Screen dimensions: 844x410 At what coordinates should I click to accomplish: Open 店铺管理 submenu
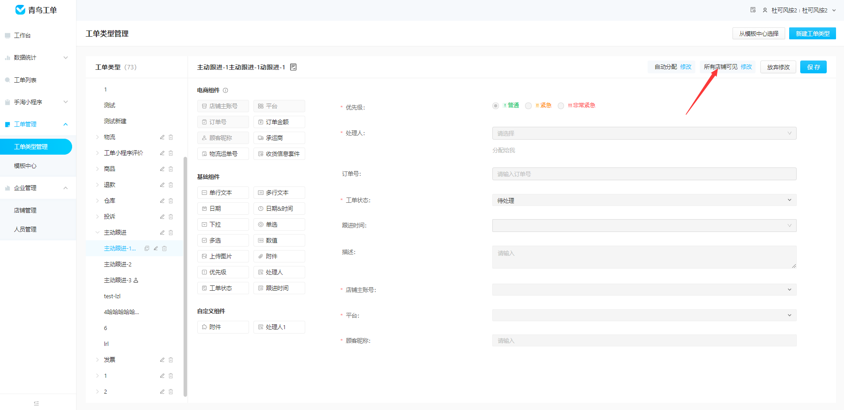(25, 211)
